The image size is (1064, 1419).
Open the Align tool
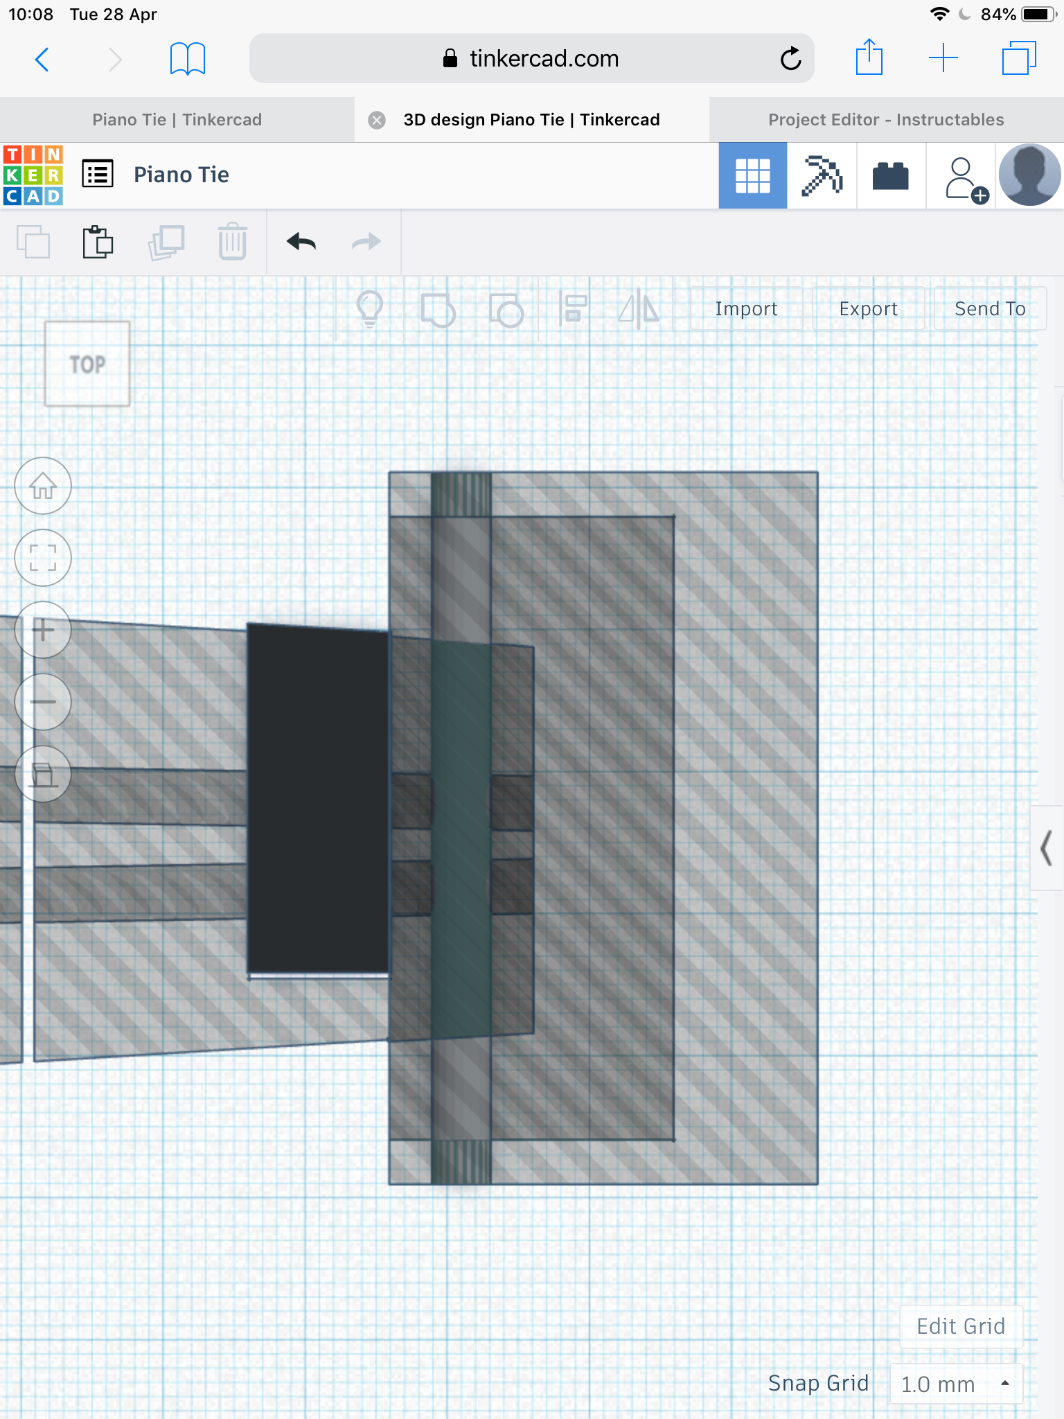[x=574, y=309]
